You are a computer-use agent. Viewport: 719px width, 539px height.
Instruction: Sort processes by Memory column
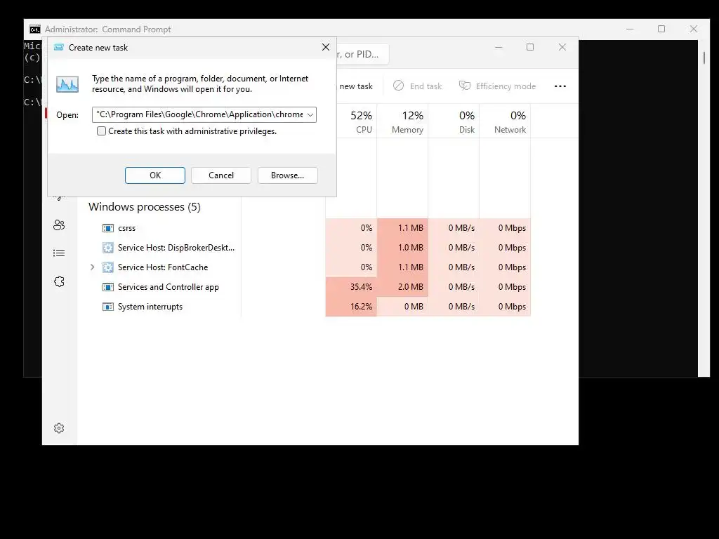pyautogui.click(x=402, y=121)
